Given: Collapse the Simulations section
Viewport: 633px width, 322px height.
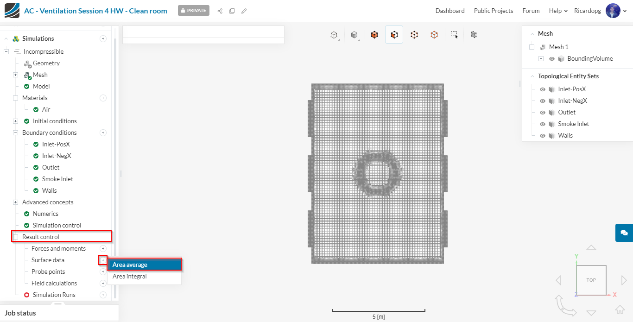Looking at the screenshot, I should click(x=6, y=39).
